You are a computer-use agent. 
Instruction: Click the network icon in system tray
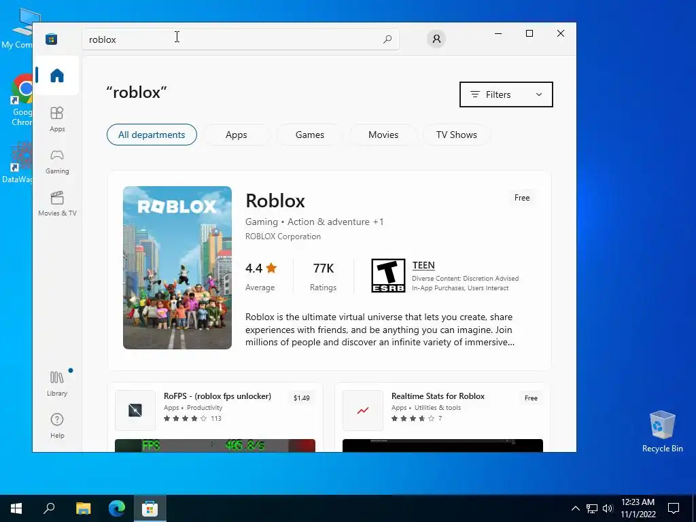pyautogui.click(x=592, y=508)
